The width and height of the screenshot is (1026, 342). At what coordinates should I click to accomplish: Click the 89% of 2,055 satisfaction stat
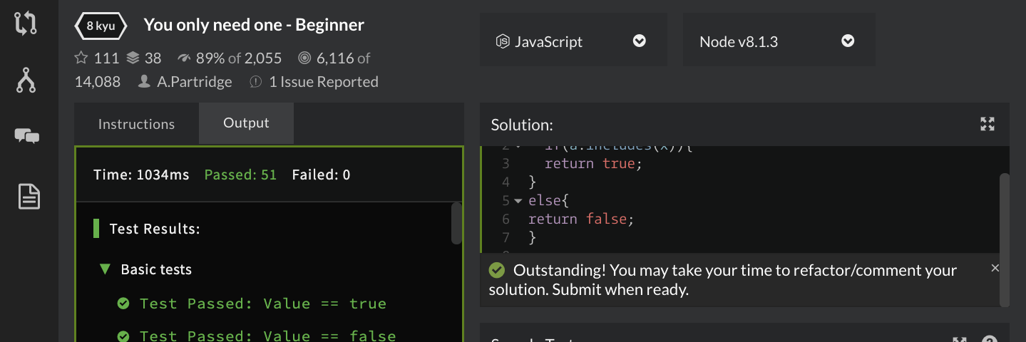point(239,58)
